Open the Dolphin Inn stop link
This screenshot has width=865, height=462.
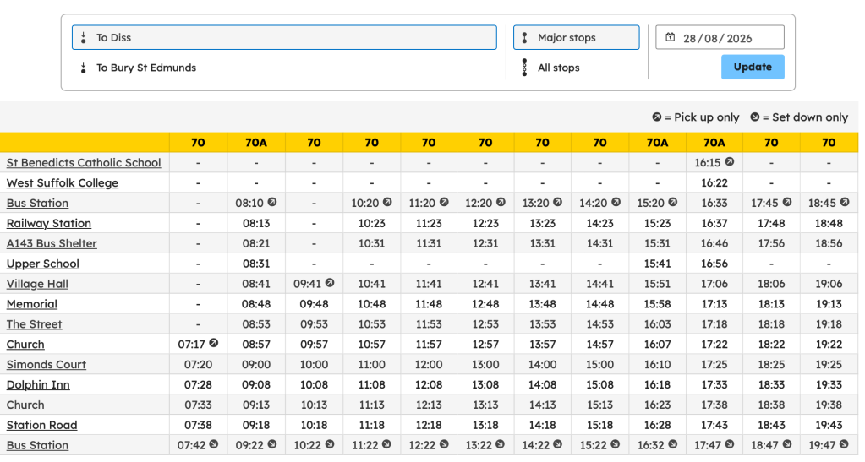(x=38, y=385)
